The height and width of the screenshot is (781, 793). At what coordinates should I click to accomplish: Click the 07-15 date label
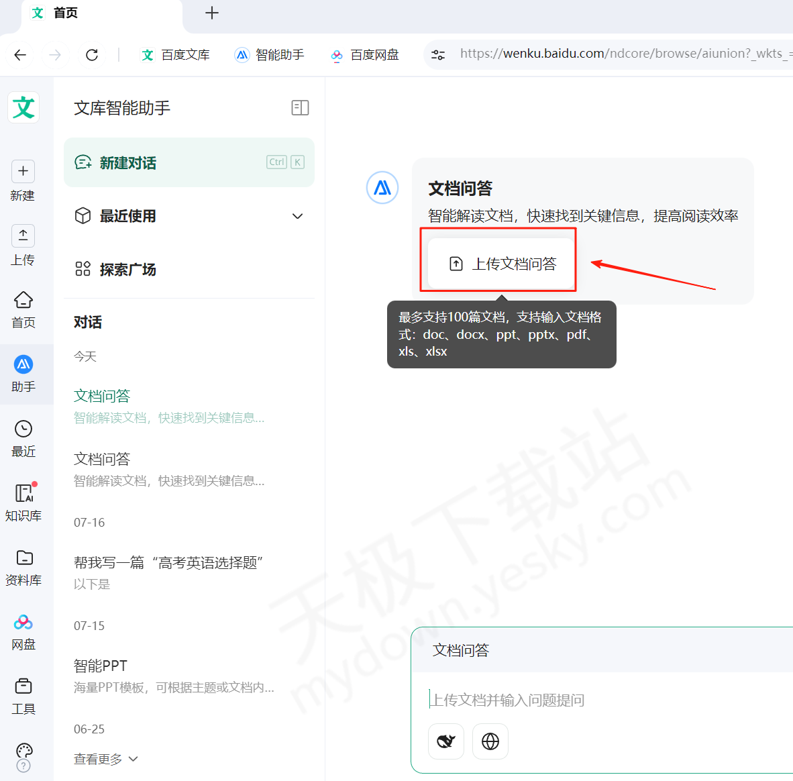click(x=89, y=626)
